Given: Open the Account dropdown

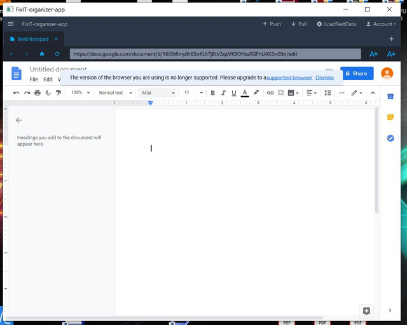Looking at the screenshot, I should click(x=381, y=24).
